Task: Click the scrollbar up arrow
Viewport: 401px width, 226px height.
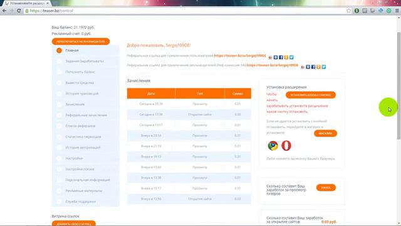Action: pyautogui.click(x=398, y=18)
